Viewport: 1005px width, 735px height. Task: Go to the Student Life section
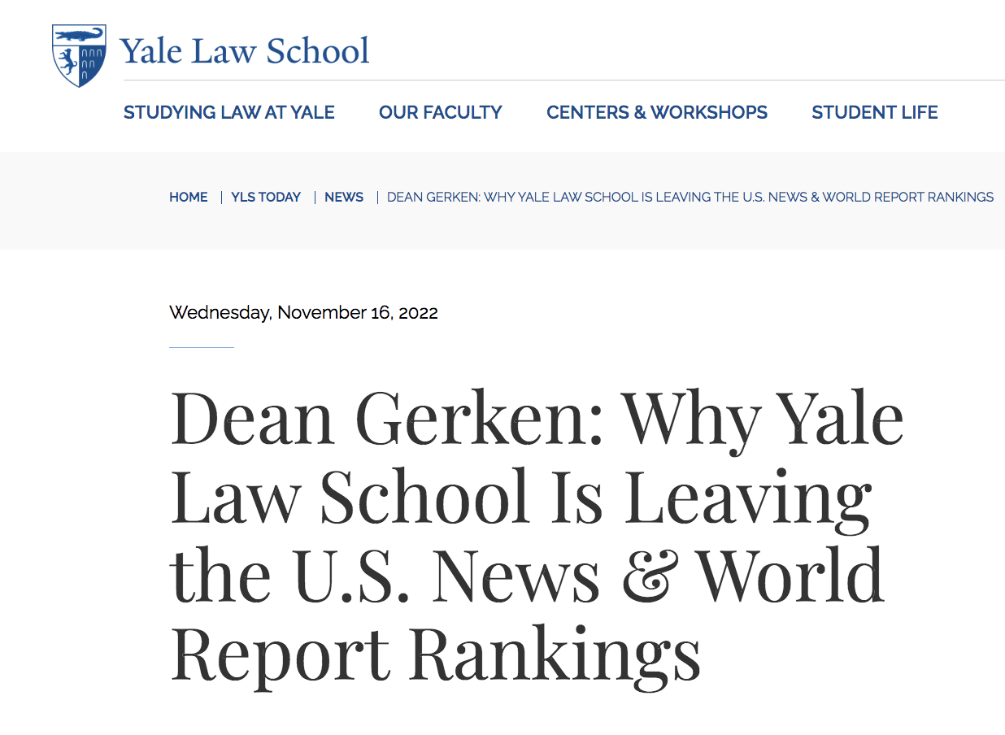click(x=874, y=112)
